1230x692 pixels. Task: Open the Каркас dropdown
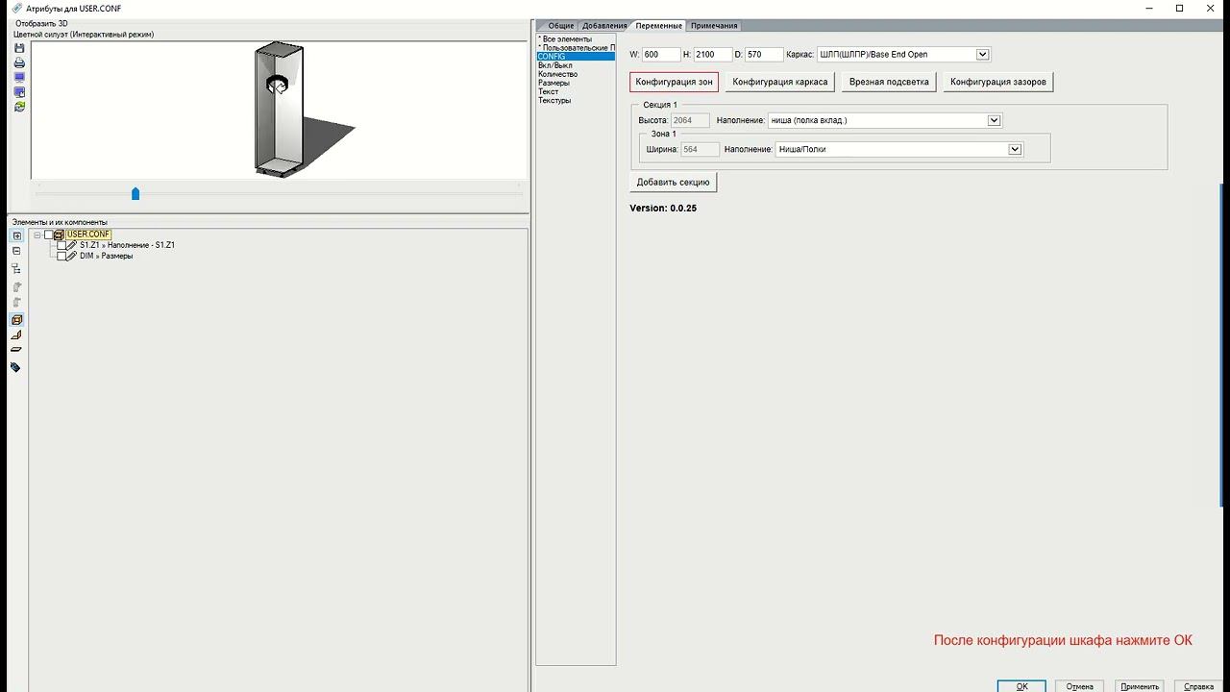coord(982,55)
